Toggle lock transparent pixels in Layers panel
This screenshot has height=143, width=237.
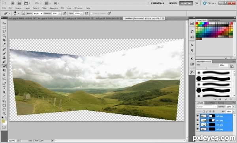(x=203, y=111)
